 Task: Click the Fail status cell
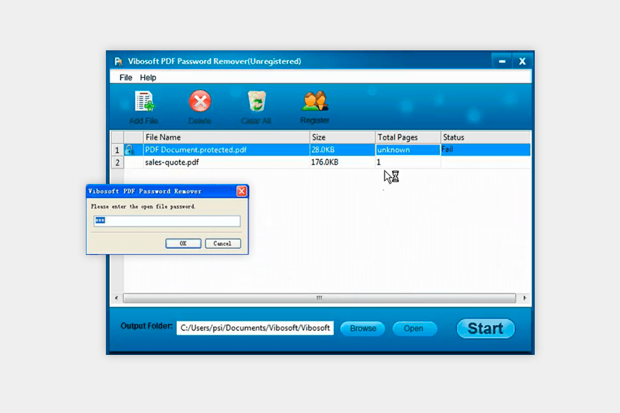click(x=486, y=150)
